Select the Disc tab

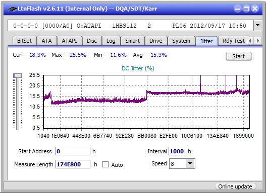coord(92,41)
